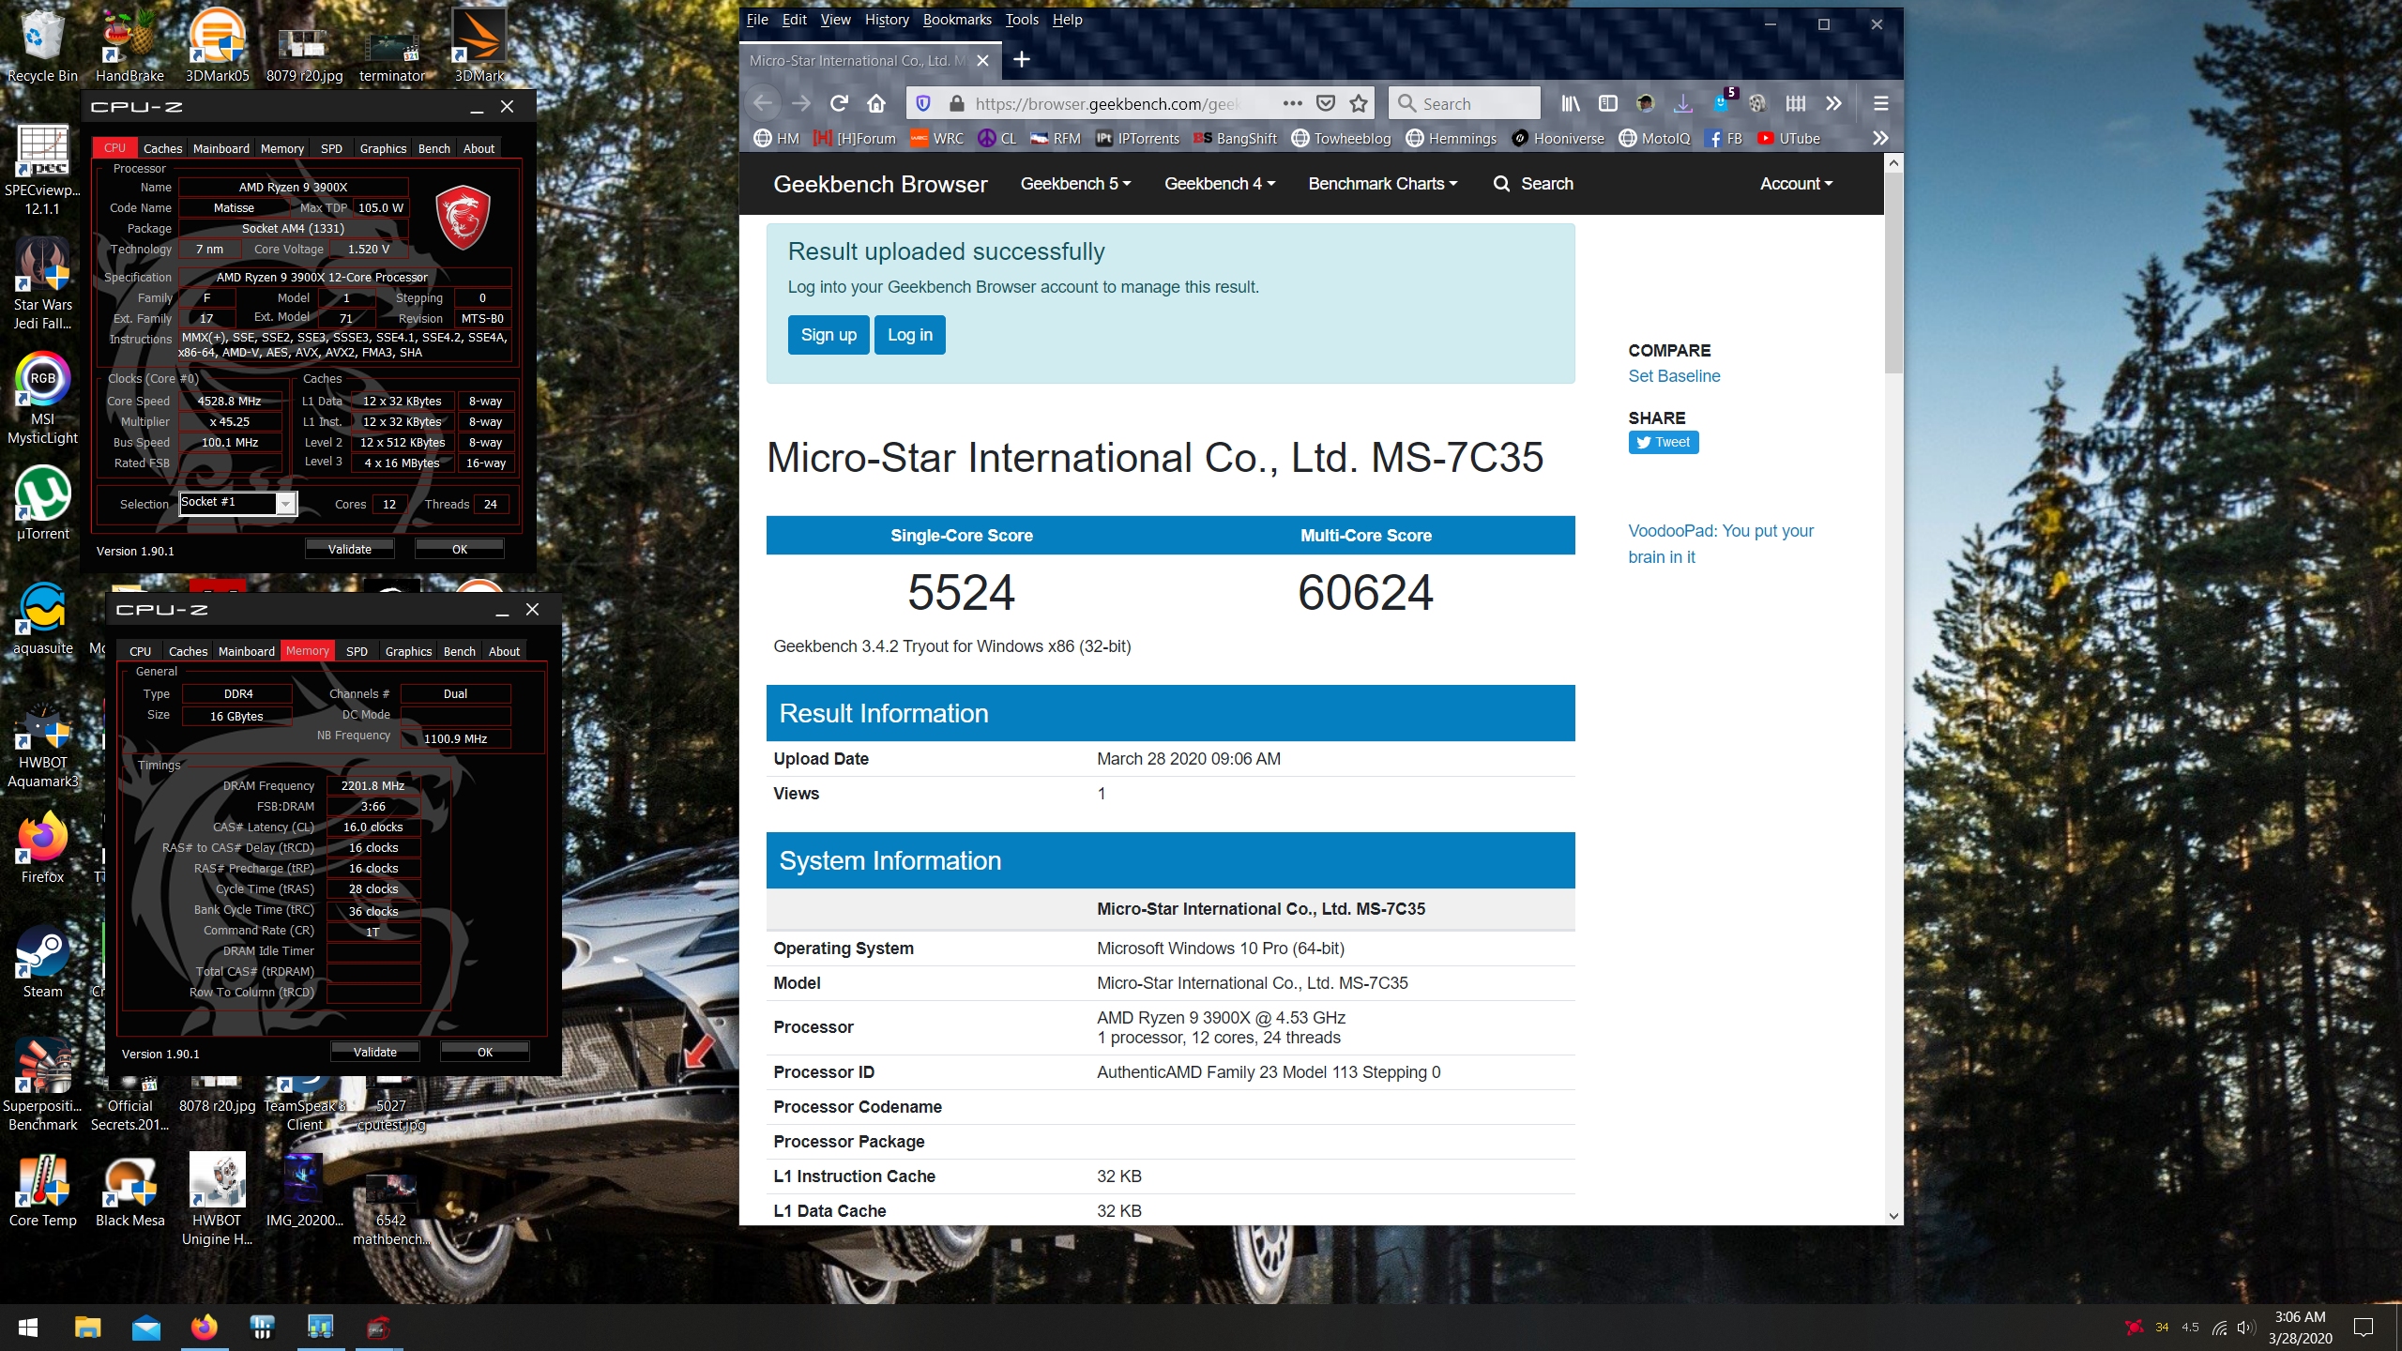Switch to Caches tab in lower CPU-Z
The height and width of the screenshot is (1351, 2402).
coord(188,651)
